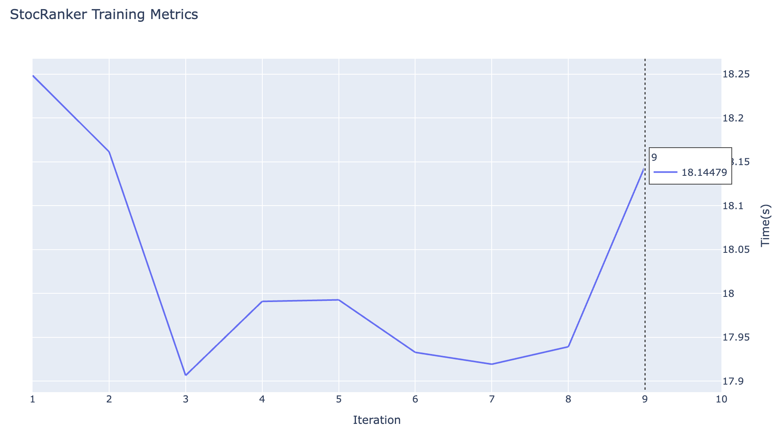
Task: Click the x-axis tick label 10
Action: pyautogui.click(x=721, y=400)
